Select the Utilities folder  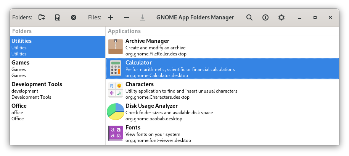coord(58,47)
